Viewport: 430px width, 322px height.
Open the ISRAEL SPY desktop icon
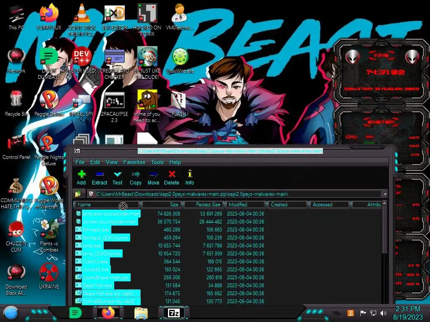click(x=82, y=104)
